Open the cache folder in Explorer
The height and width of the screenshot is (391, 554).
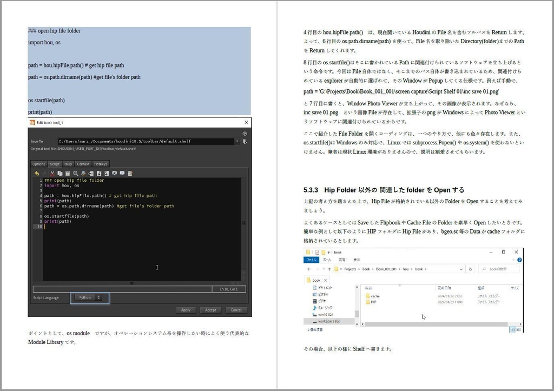coord(374,296)
